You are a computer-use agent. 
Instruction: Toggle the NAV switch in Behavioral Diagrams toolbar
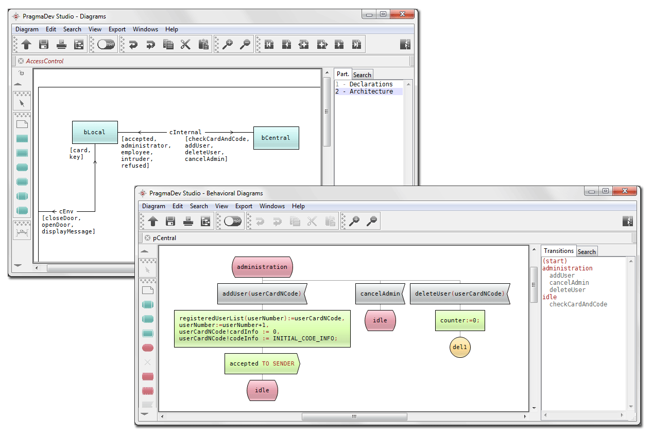233,222
